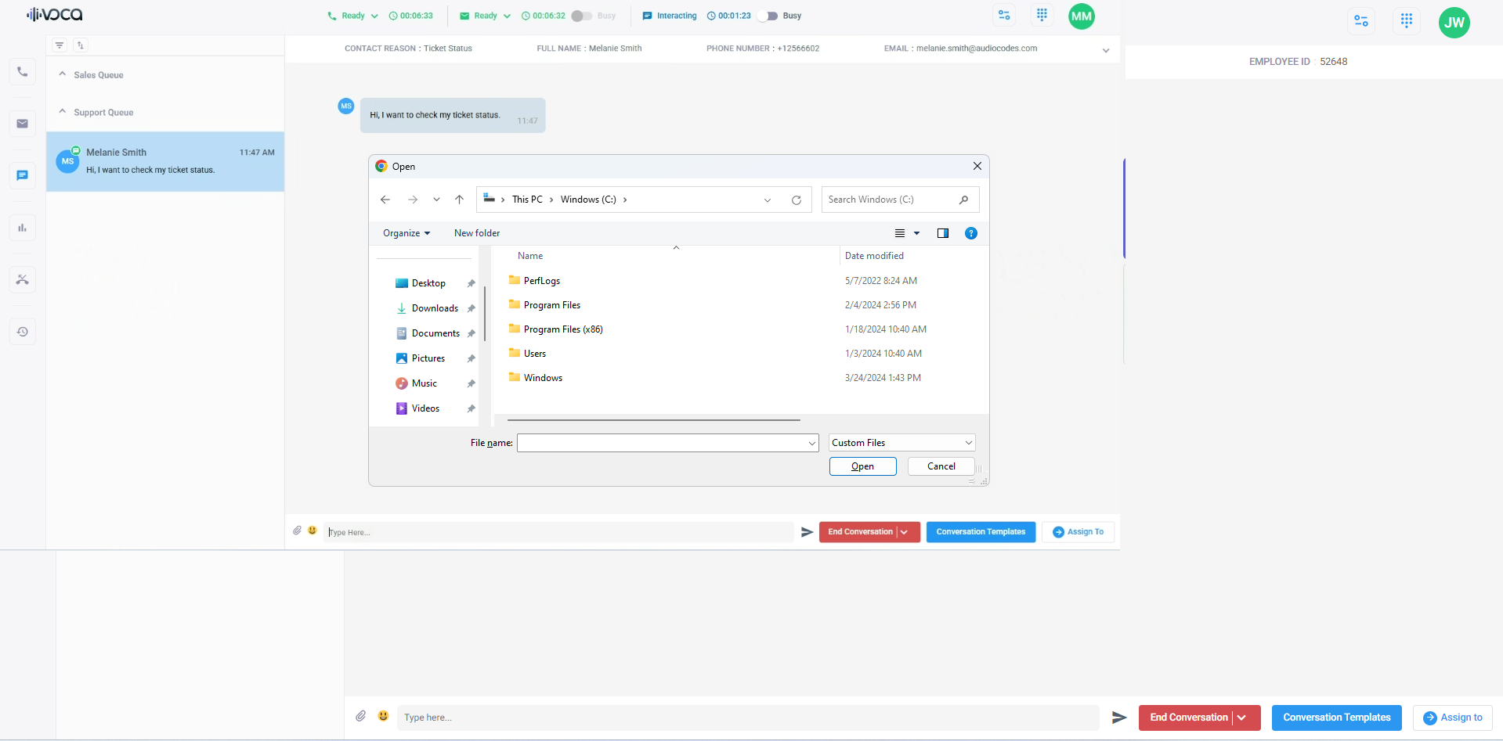
Task: Collapse the Support Queue section
Action: click(63, 112)
